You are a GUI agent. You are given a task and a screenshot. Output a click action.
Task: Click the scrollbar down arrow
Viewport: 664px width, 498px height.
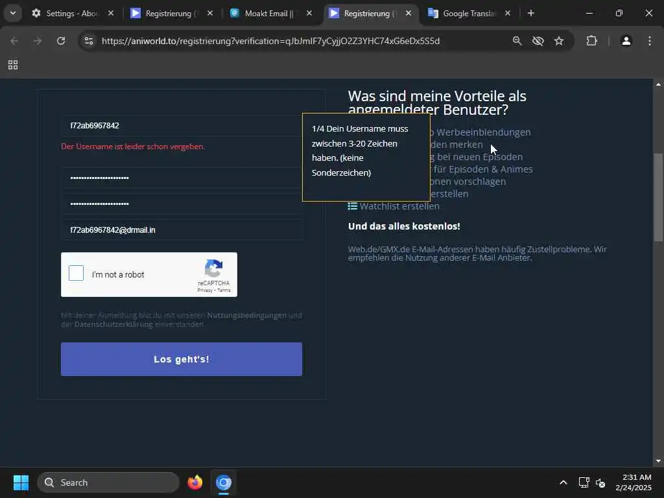(658, 461)
